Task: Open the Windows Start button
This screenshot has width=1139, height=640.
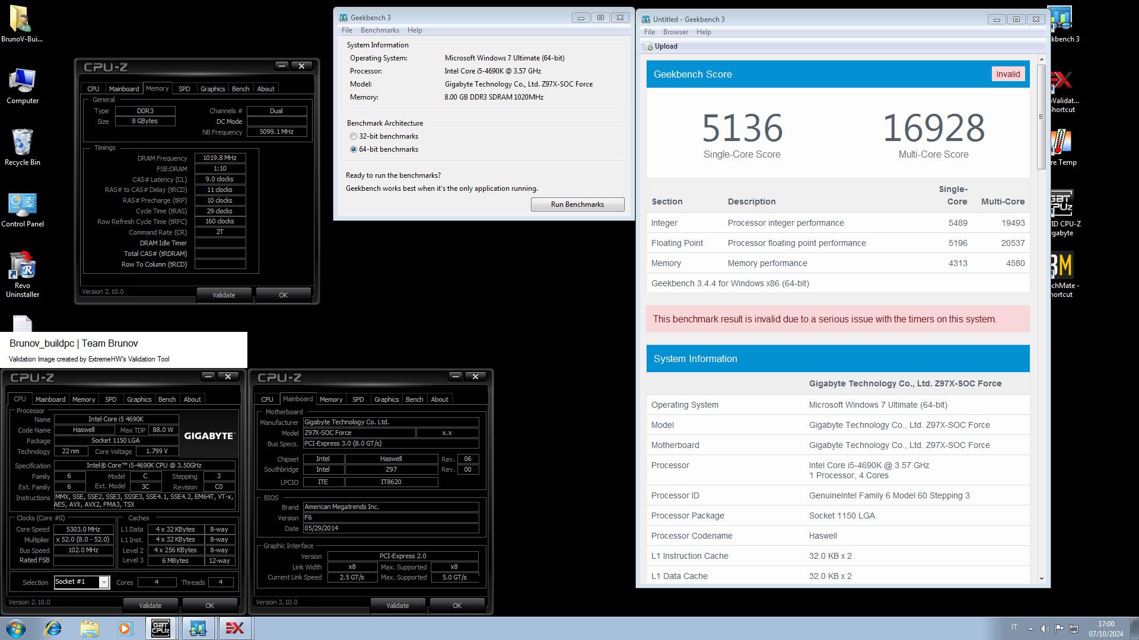Action: (16, 628)
